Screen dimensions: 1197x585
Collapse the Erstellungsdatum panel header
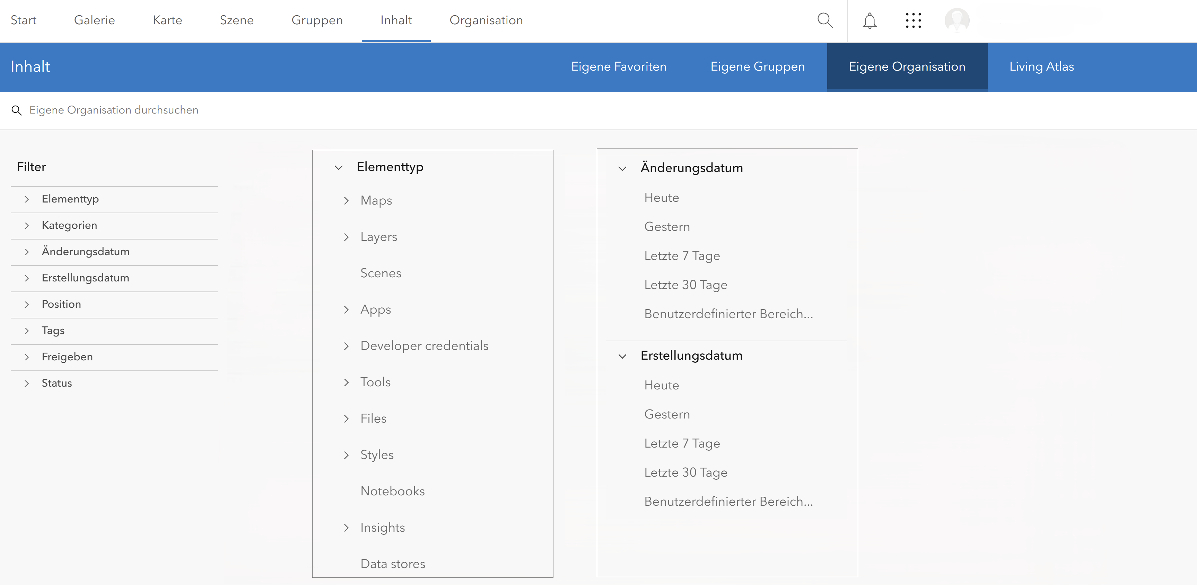[681, 355]
